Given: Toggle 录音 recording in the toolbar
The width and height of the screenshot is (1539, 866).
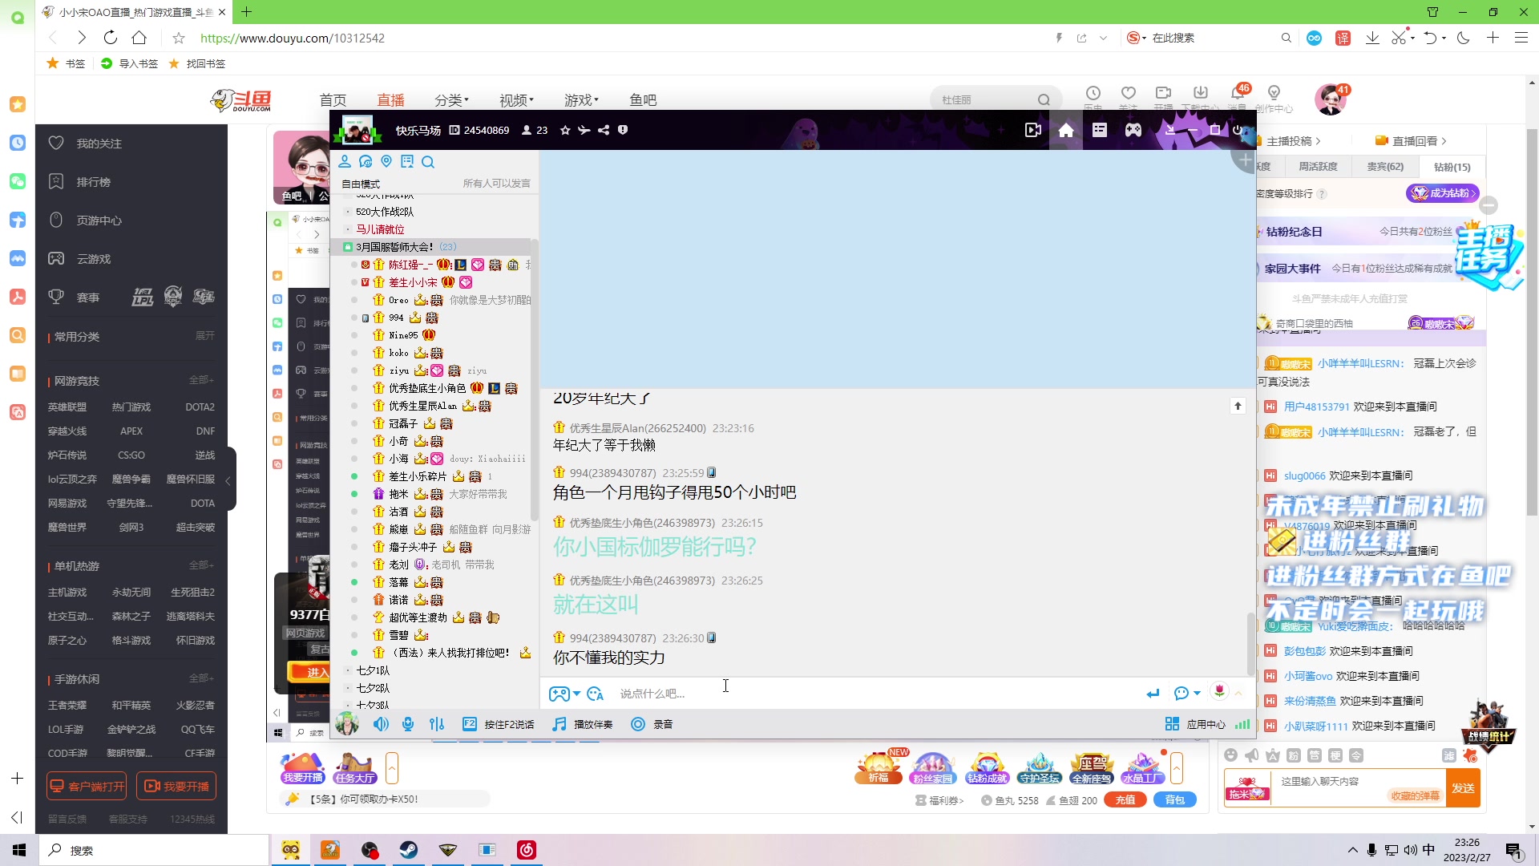Looking at the screenshot, I should [638, 723].
